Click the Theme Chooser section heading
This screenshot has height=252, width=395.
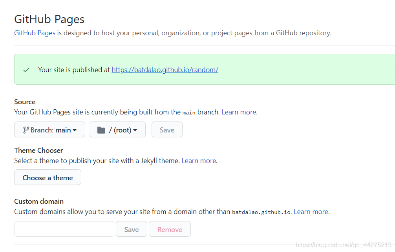38,150
